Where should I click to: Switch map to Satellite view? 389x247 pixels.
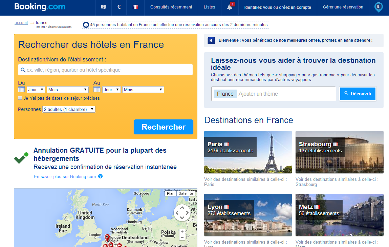(x=186, y=193)
